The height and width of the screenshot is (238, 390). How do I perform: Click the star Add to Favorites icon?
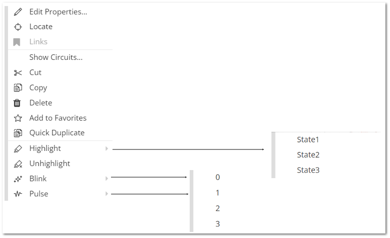[18, 118]
